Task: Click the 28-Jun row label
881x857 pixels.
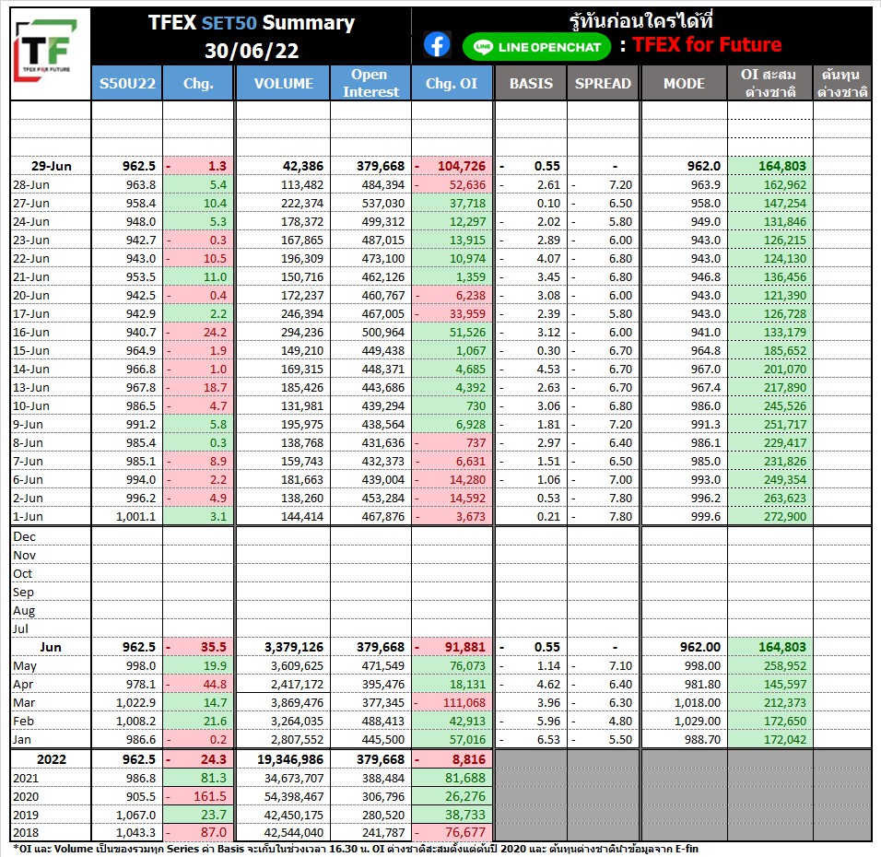Action: point(31,185)
